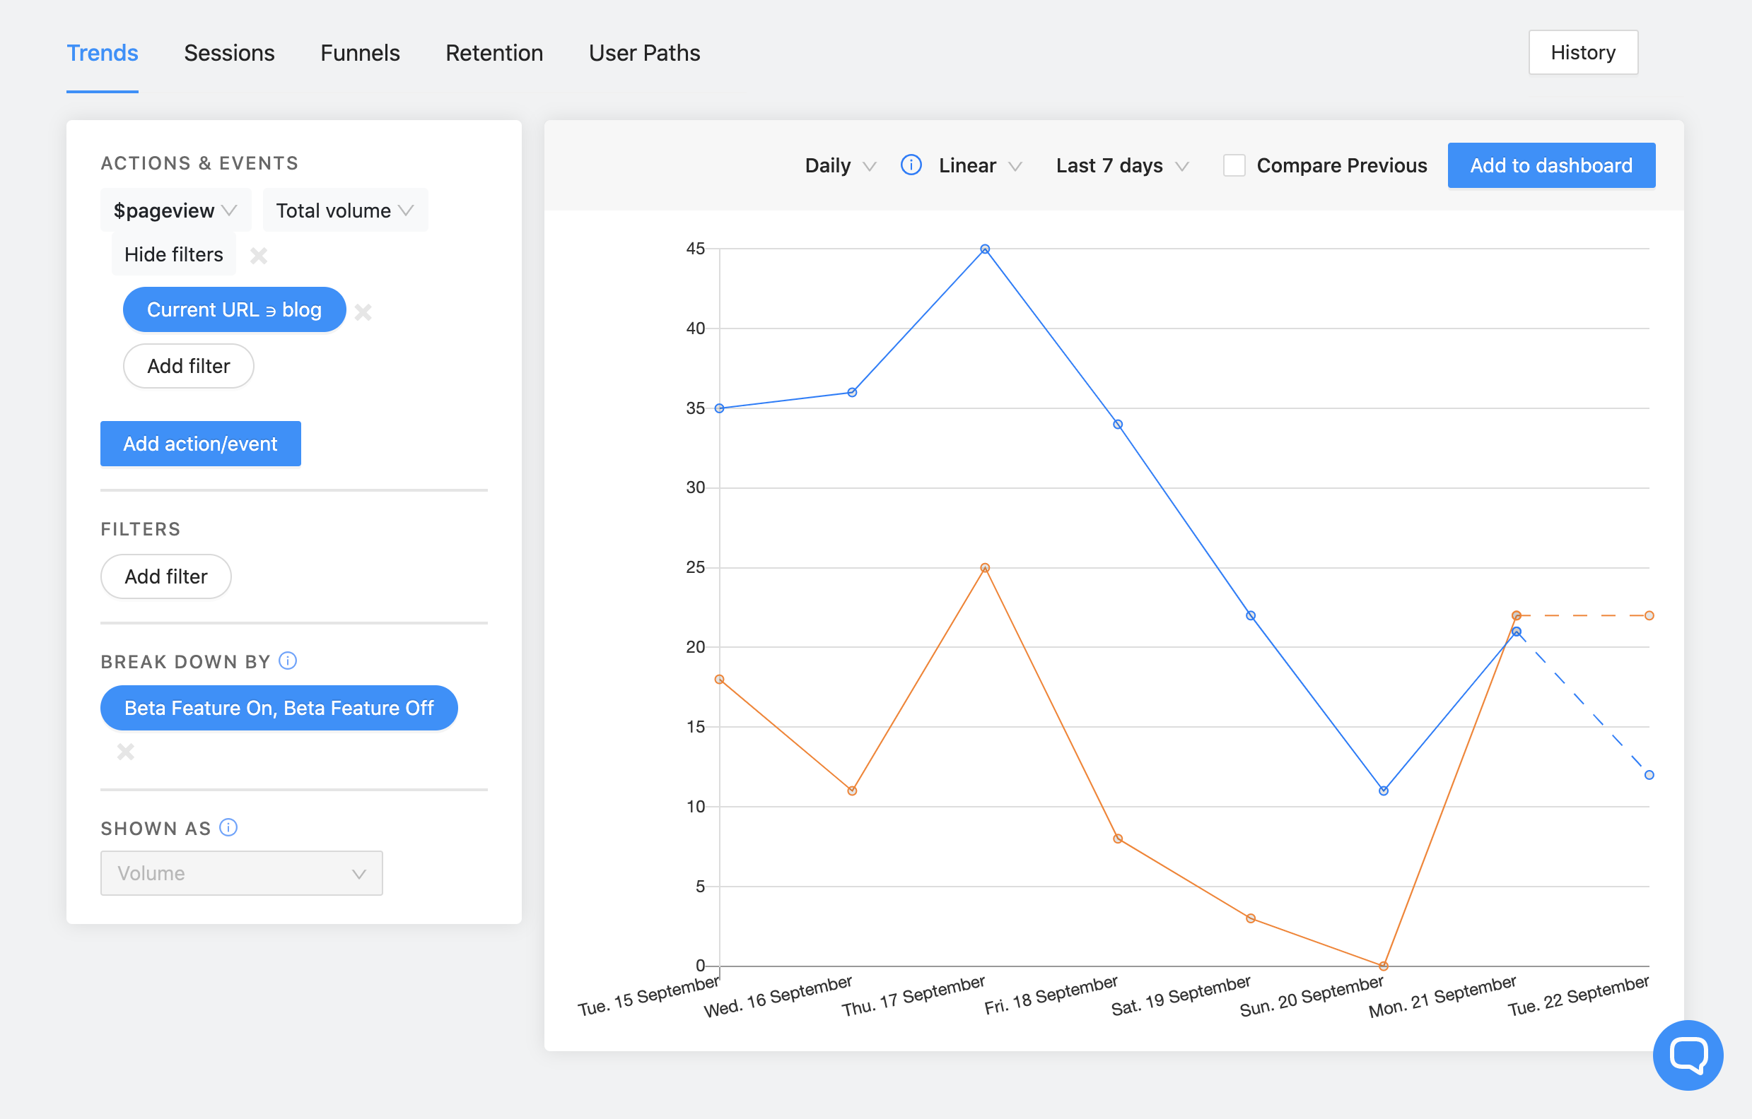Toggle the Compare Previous checkbox
Image resolution: width=1752 pixels, height=1119 pixels.
(1230, 165)
